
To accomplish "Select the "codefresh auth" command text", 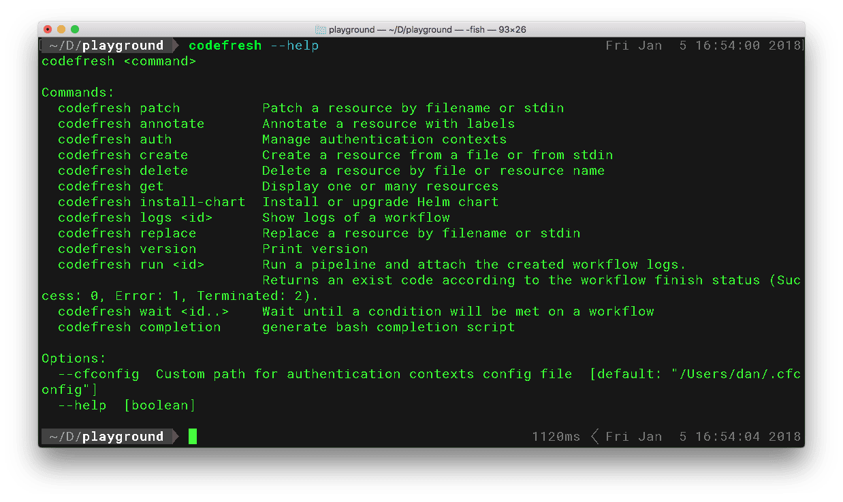I will [x=115, y=139].
